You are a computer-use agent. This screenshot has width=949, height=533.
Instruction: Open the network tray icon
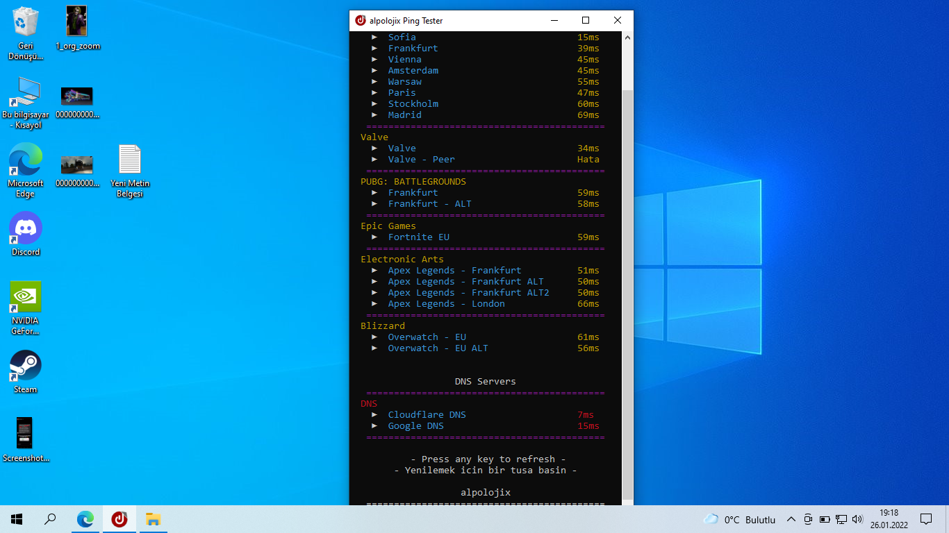point(841,519)
